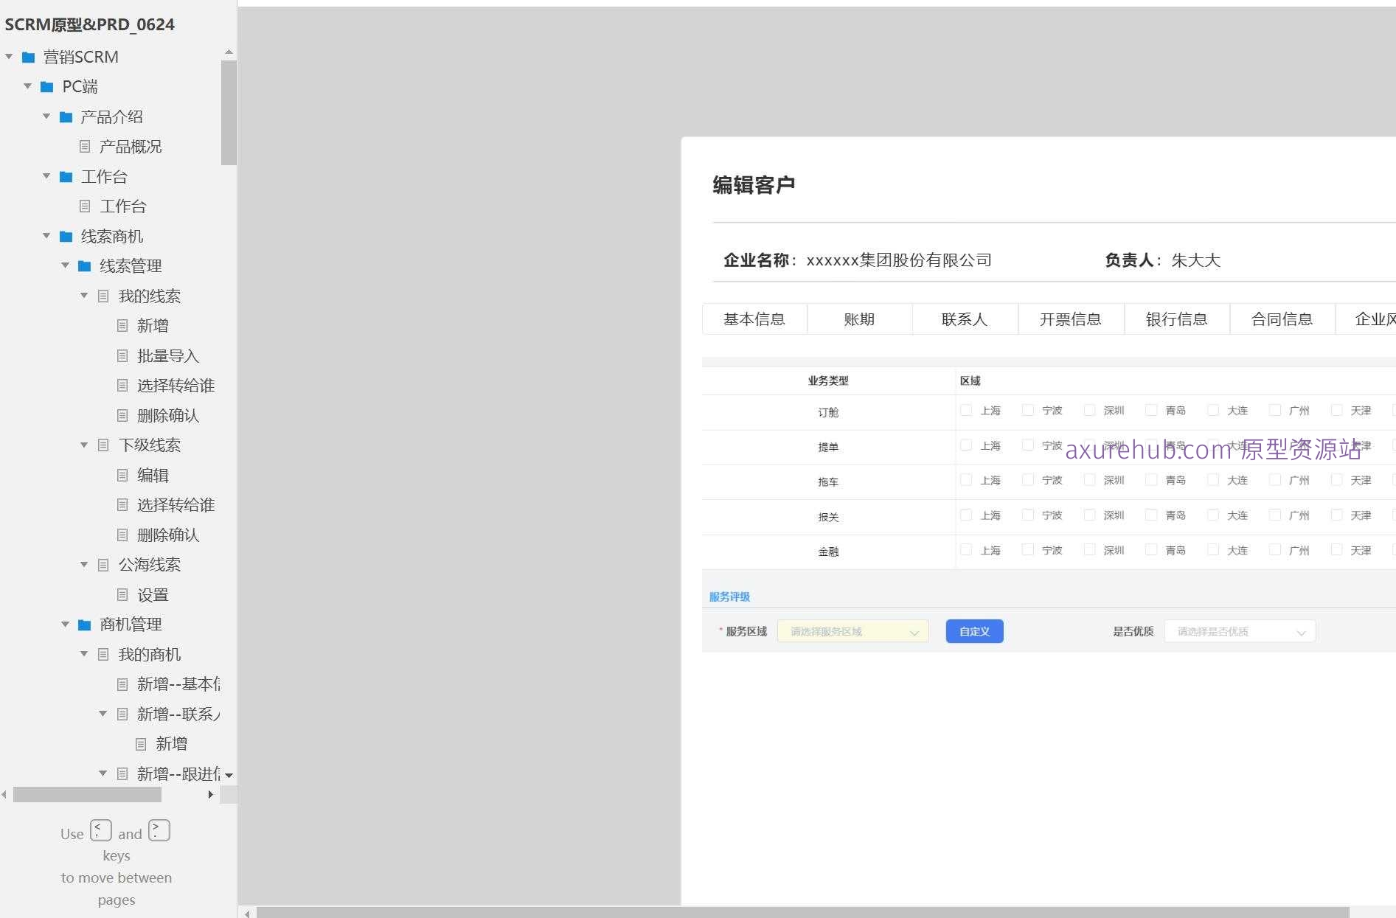The width and height of the screenshot is (1396, 918).
Task: Collapse the 线索管理 tree node
Action: (x=65, y=266)
